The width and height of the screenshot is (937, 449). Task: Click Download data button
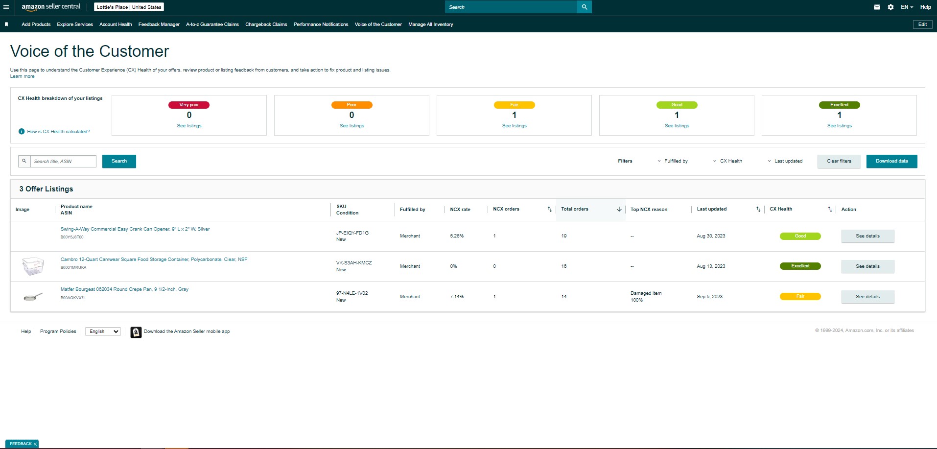pos(892,161)
